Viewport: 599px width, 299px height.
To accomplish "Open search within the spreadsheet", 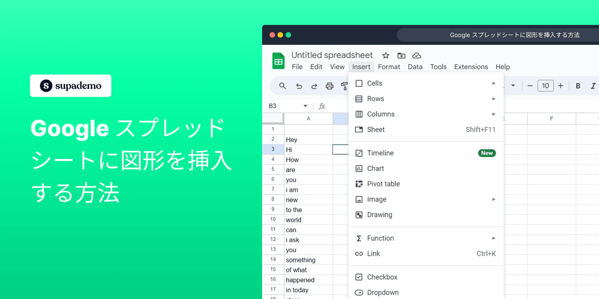I will (x=283, y=86).
